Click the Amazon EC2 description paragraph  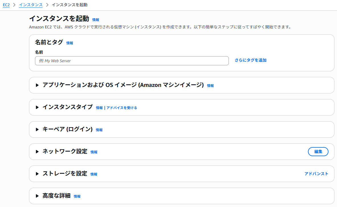160,27
